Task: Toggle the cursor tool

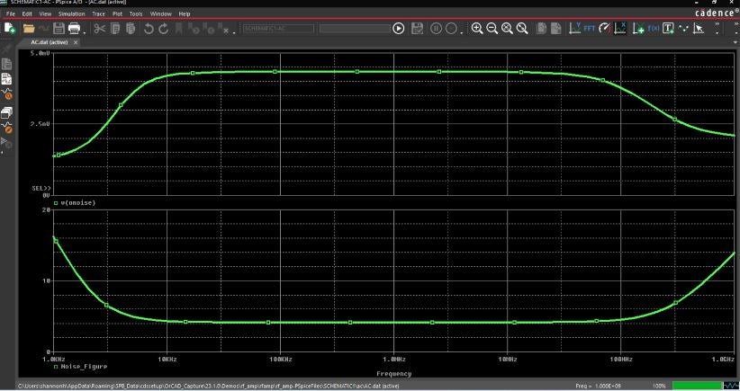Action: (x=699, y=29)
